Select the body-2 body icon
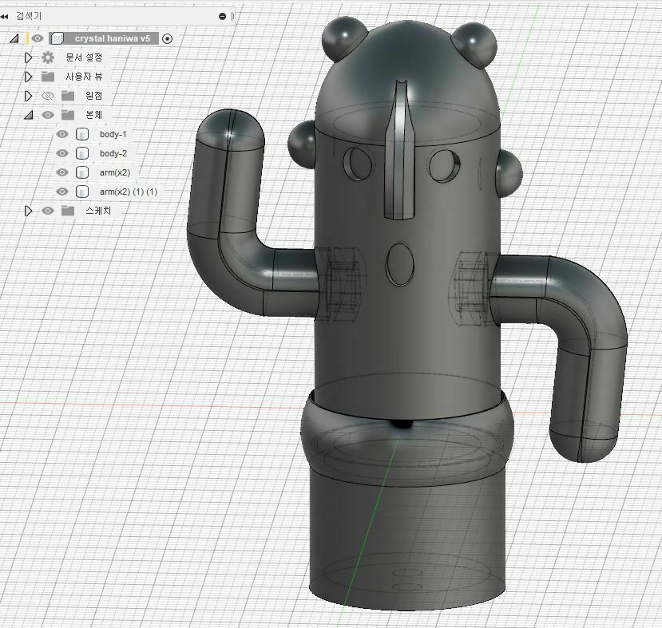 click(x=82, y=153)
